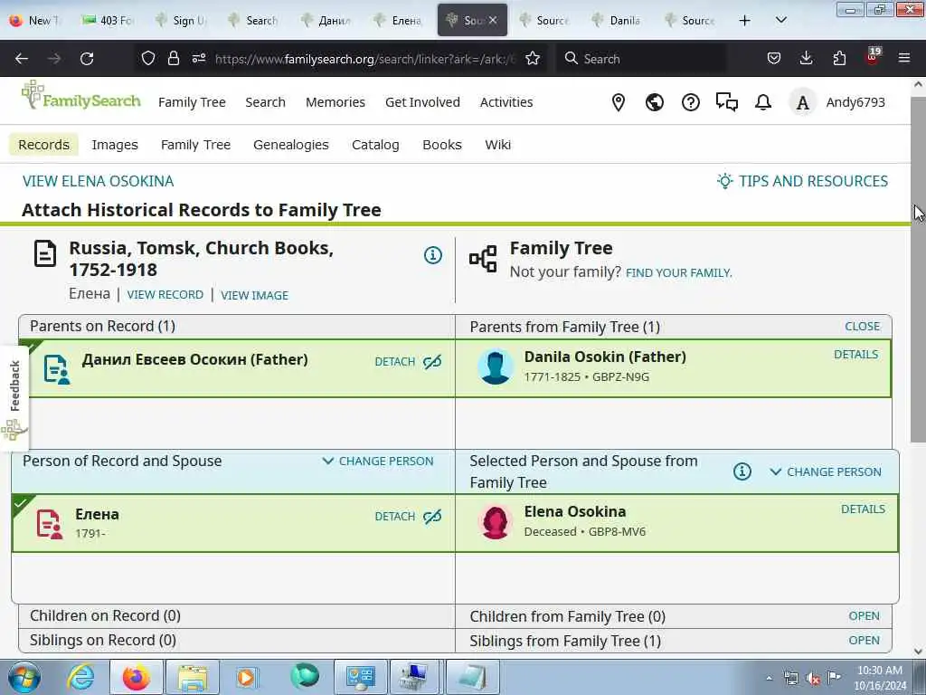This screenshot has height=695, width=926.
Task: Open the Windows Start button
Action: point(24,677)
